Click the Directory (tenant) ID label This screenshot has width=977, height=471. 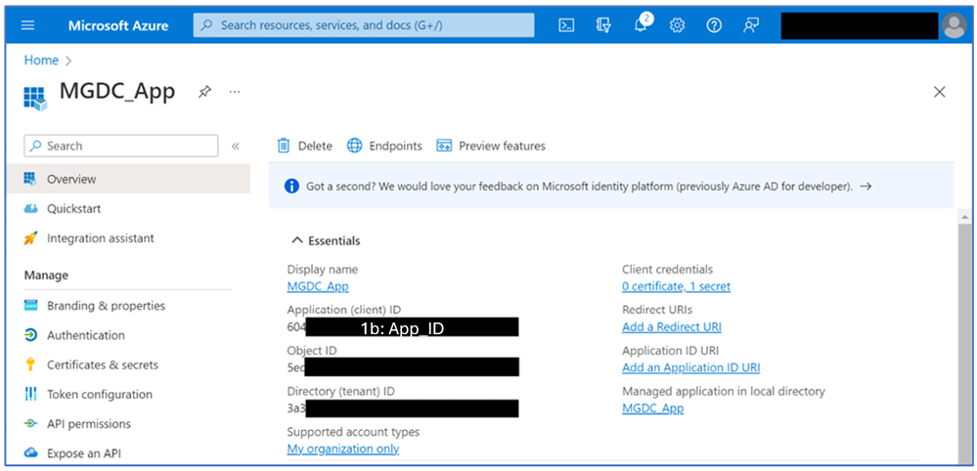click(341, 391)
